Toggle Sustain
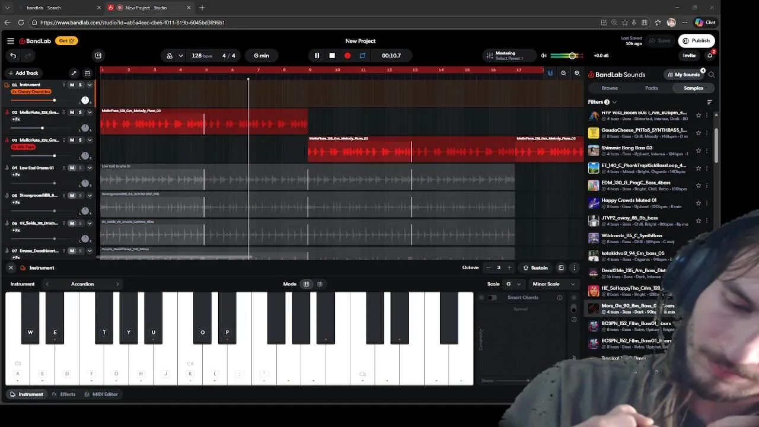Image resolution: width=759 pixels, height=427 pixels. click(x=535, y=268)
